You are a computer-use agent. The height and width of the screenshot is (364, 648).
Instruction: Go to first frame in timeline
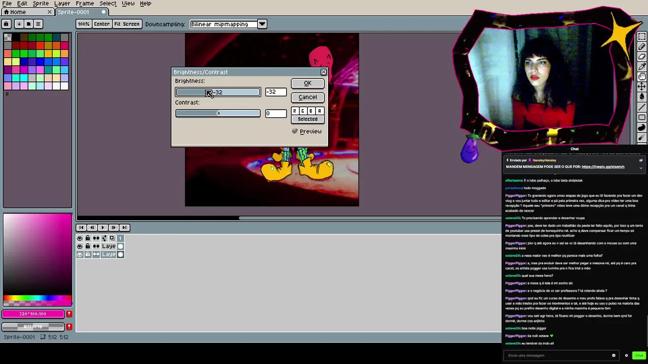[x=81, y=227]
